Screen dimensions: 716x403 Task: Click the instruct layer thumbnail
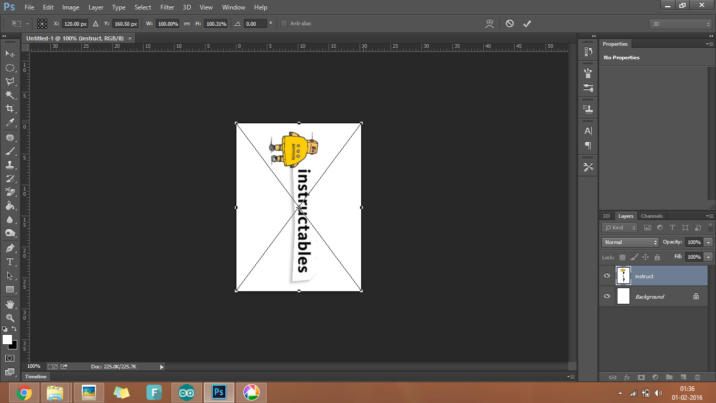[x=623, y=276]
